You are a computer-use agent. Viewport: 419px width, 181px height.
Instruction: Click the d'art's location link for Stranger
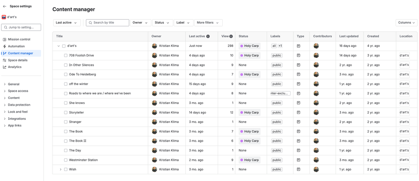tap(404, 122)
